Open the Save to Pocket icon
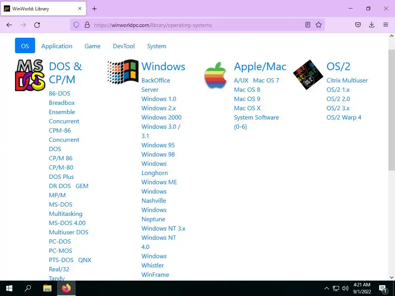The image size is (395, 296). [x=358, y=25]
